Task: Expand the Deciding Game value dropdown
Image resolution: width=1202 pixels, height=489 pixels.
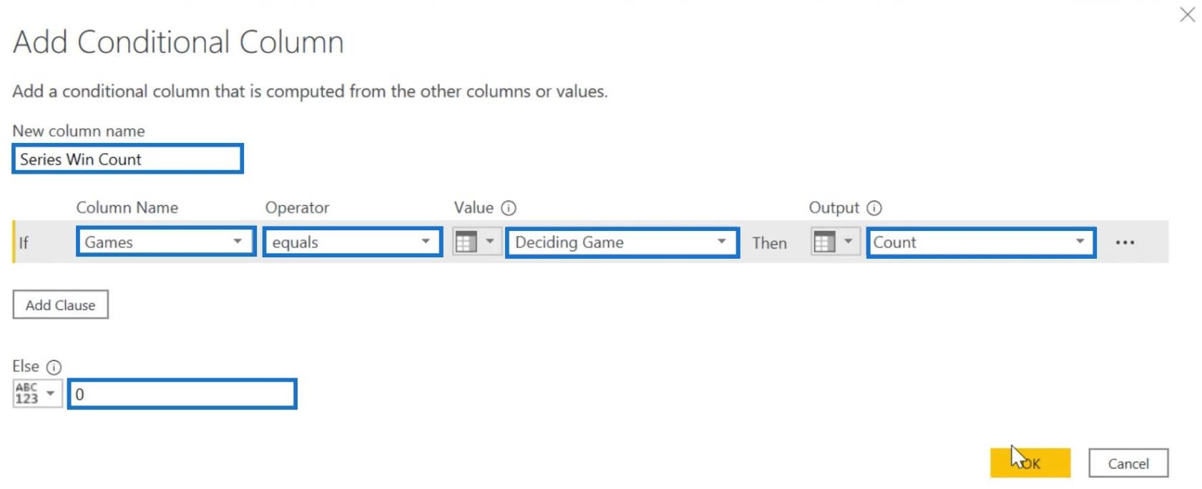Action: [x=722, y=242]
